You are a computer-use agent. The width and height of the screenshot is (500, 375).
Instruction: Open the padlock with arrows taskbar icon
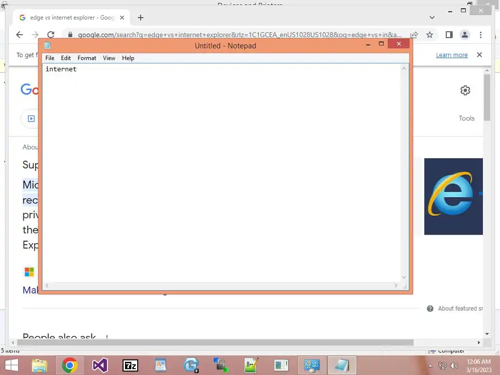[221, 365]
